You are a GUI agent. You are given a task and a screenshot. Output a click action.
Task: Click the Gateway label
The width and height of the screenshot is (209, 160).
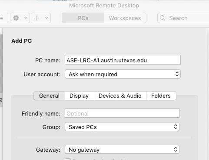48,150
